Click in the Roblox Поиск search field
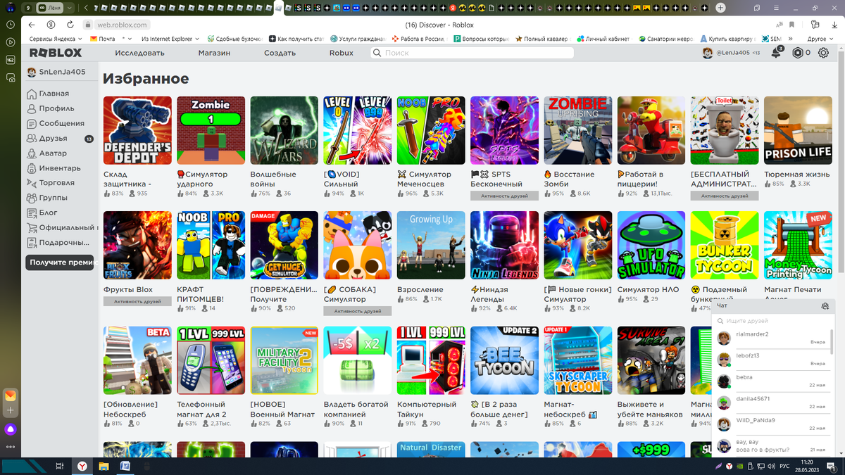Viewport: 845px width, 475px height. point(472,53)
